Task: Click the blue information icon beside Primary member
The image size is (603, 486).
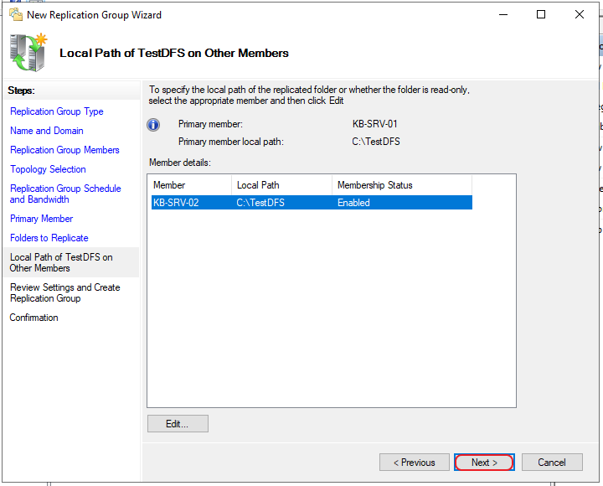Action: pyautogui.click(x=153, y=125)
